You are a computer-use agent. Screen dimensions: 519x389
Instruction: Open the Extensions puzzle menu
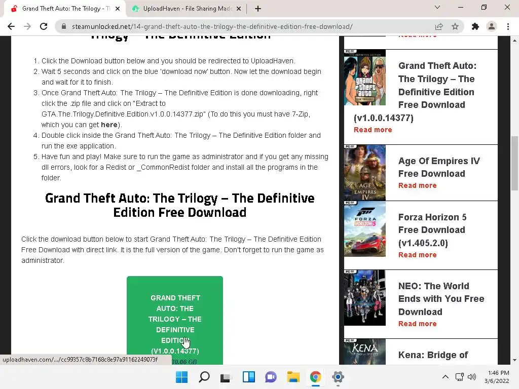(475, 26)
